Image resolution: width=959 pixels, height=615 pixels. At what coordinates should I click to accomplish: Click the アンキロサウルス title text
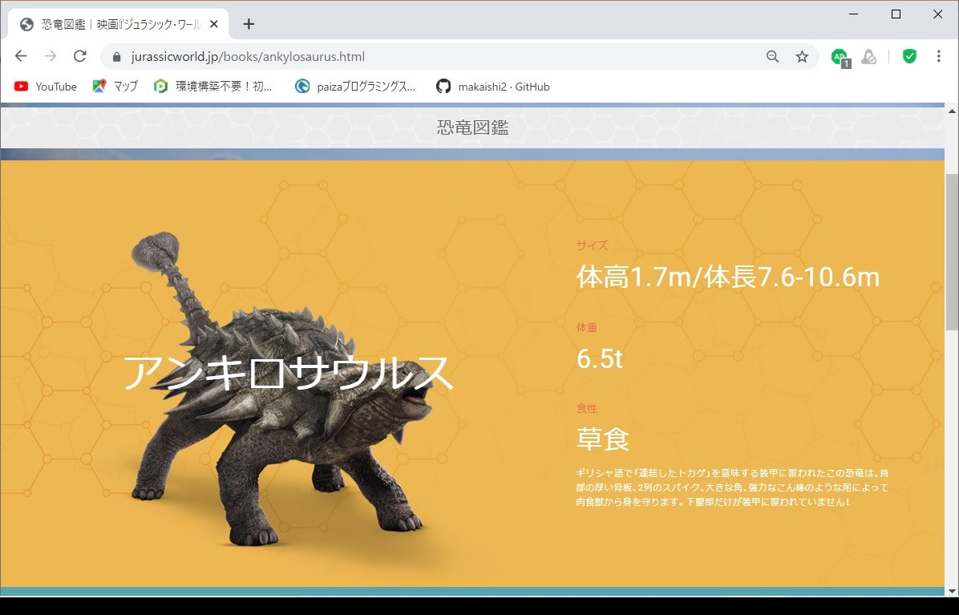(x=288, y=373)
